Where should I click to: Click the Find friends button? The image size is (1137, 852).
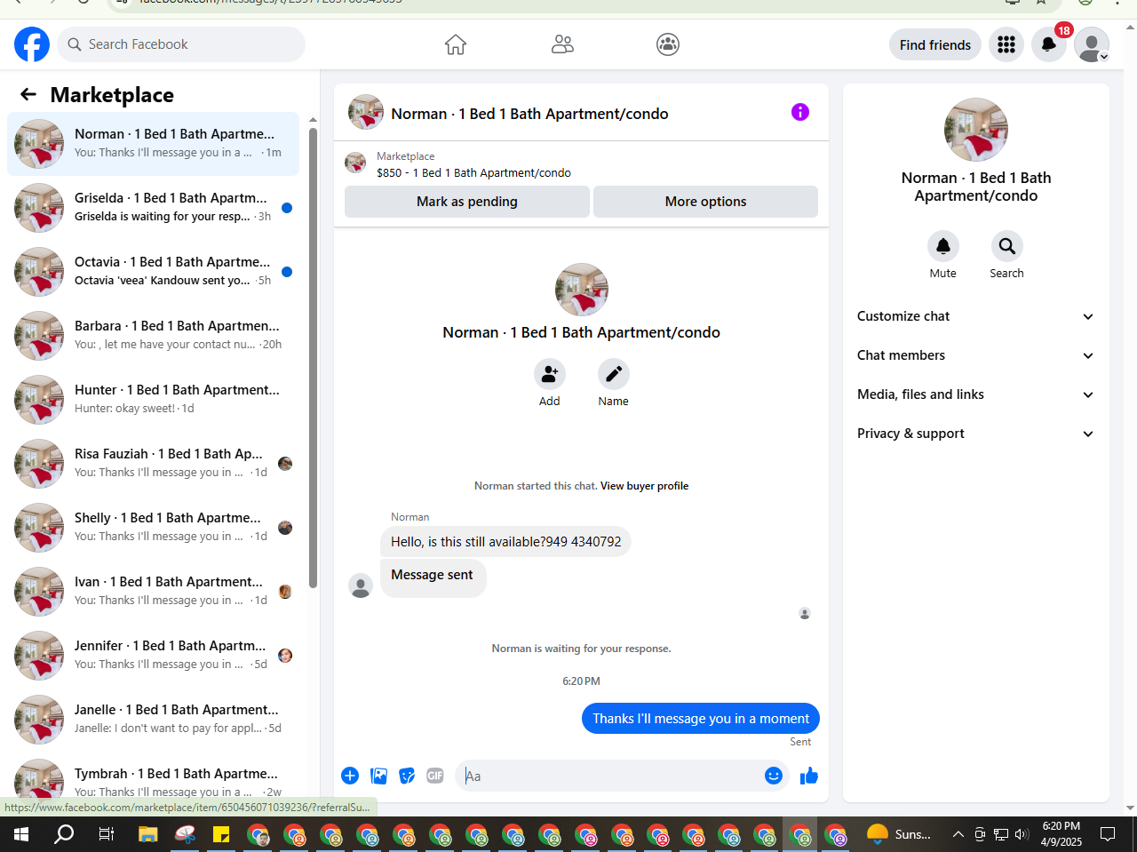coord(935,44)
